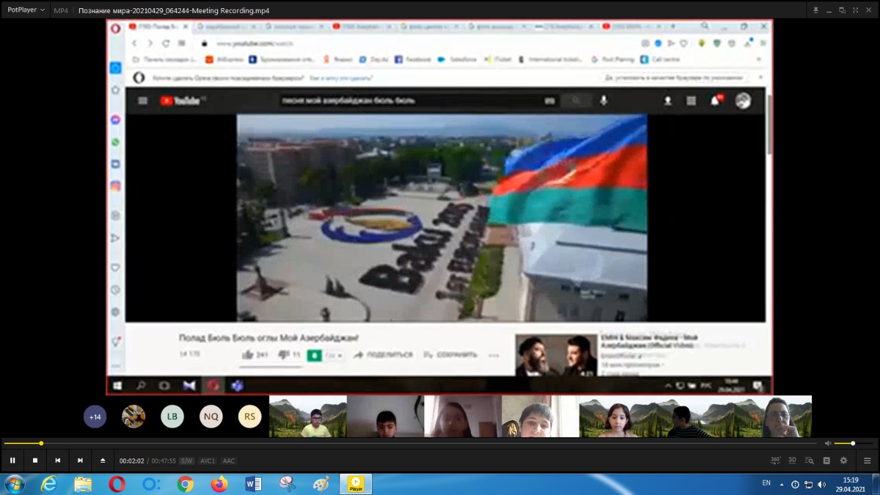Image resolution: width=880 pixels, height=495 pixels.
Task: Open network status tray icon
Action: [x=808, y=485]
